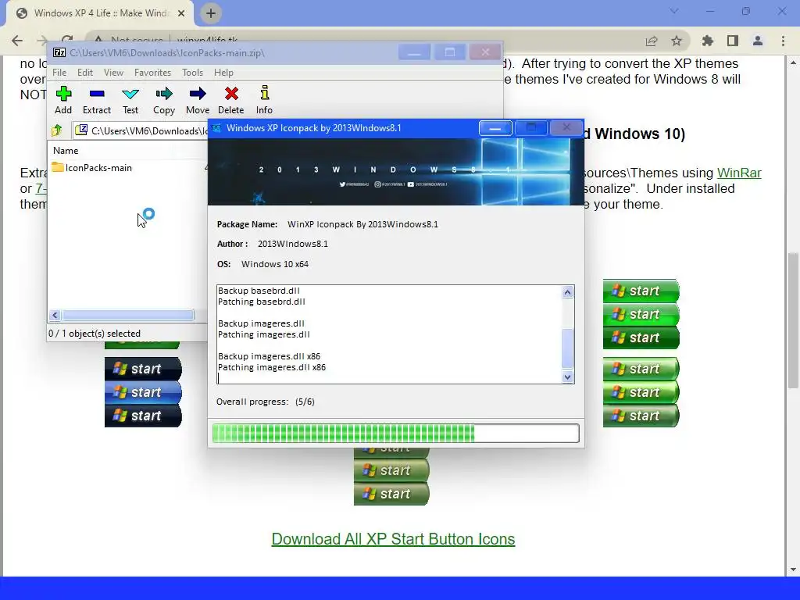Click the Extract tool in 7-Zip
Viewport: 800px width, 600px height.
coord(96,101)
